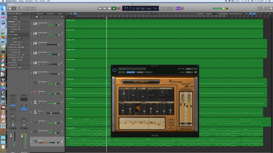Click the Reset button in Nectar
Screen dimensions: 273x153
click(x=171, y=119)
